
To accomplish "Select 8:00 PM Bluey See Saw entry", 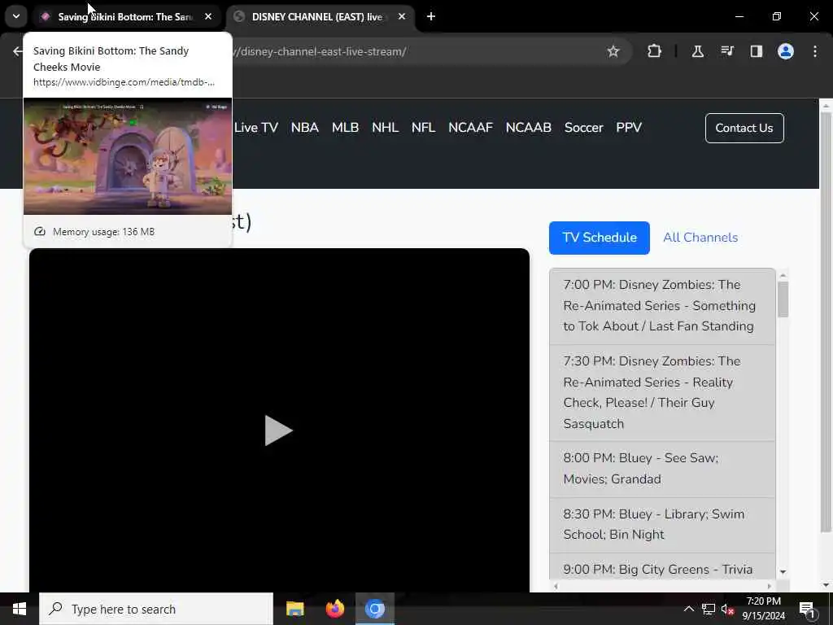I will tap(662, 469).
